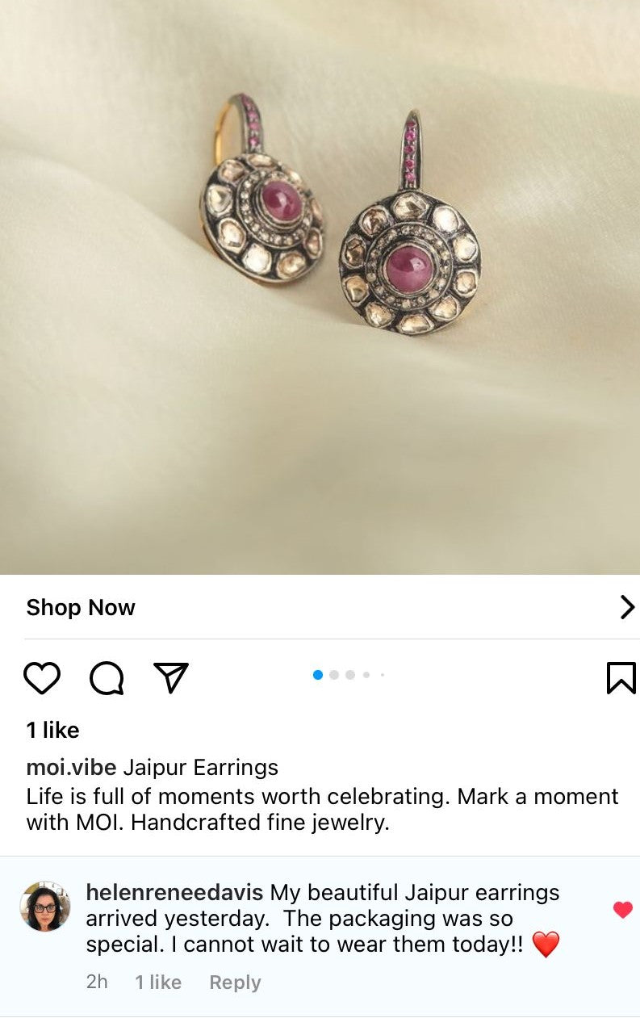Open comments with speech bubble icon
The height and width of the screenshot is (1018, 640).
point(107,678)
